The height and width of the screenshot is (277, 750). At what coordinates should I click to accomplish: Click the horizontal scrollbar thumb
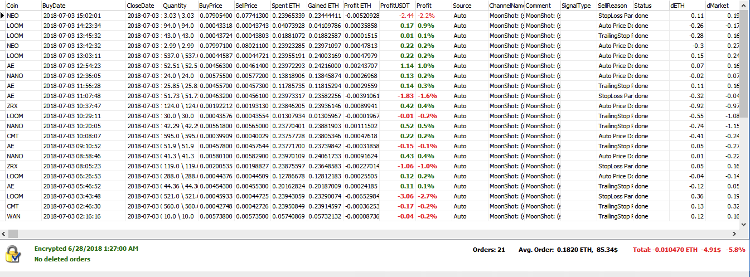point(13,234)
